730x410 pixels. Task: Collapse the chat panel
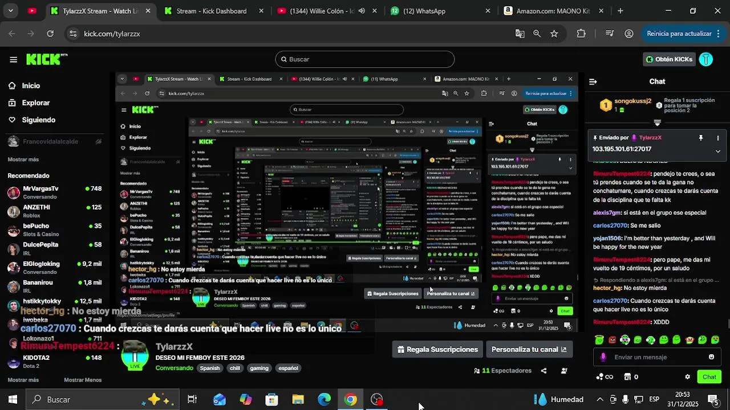click(x=593, y=81)
